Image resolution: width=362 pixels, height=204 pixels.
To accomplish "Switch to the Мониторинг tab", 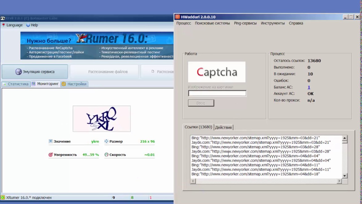I will click(x=45, y=84).
